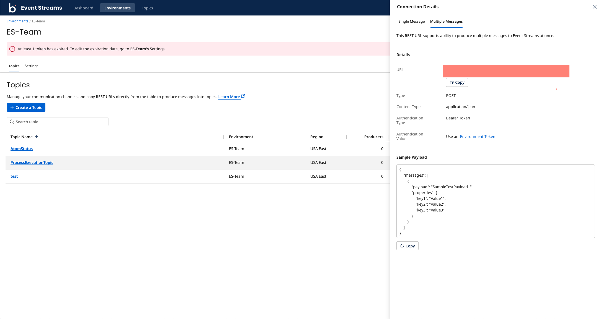601x319 pixels.
Task: Go to Topics in the top navigation
Action: pyautogui.click(x=147, y=8)
